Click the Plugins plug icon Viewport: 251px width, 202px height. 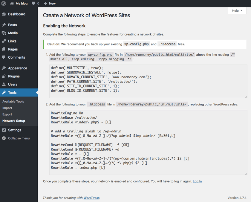(4, 76)
